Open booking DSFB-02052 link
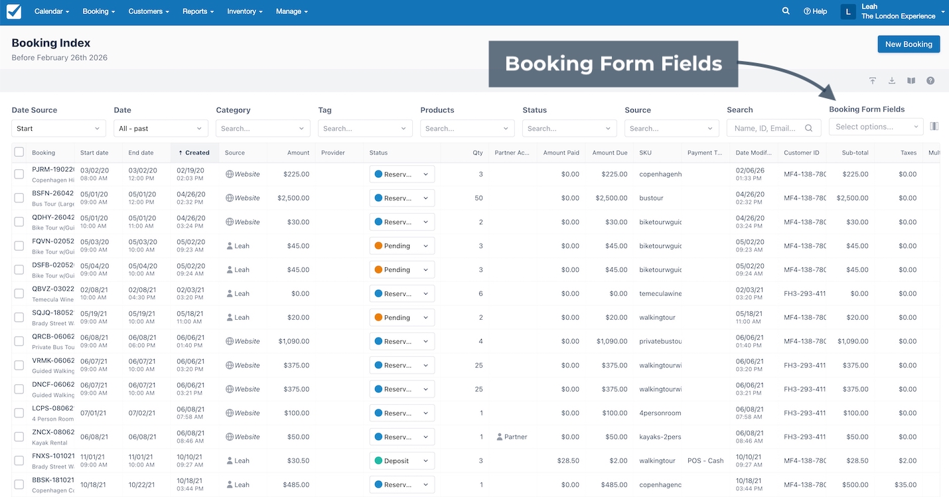949x497 pixels. click(53, 265)
